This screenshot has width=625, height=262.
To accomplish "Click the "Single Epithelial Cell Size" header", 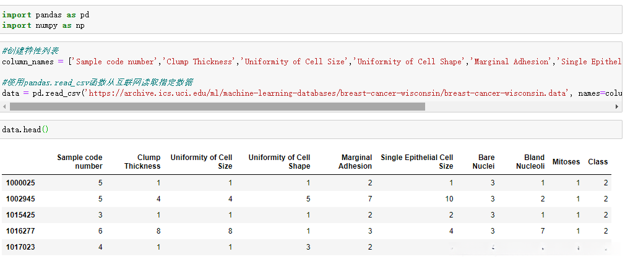I will point(417,162).
